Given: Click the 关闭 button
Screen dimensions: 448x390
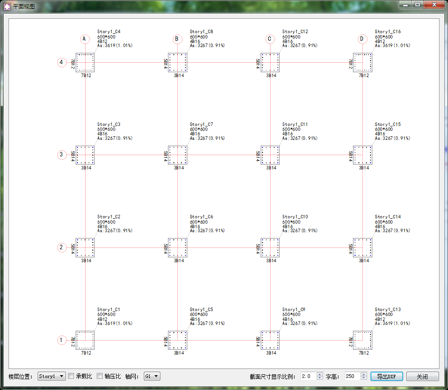Looking at the screenshot, I should pos(422,377).
